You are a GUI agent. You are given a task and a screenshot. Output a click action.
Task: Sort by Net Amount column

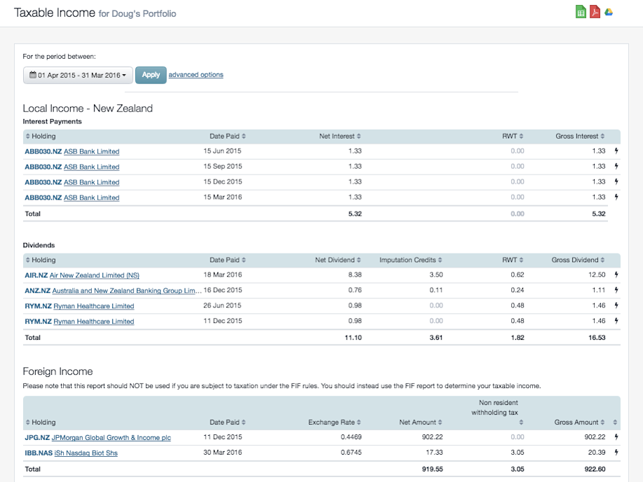point(421,422)
